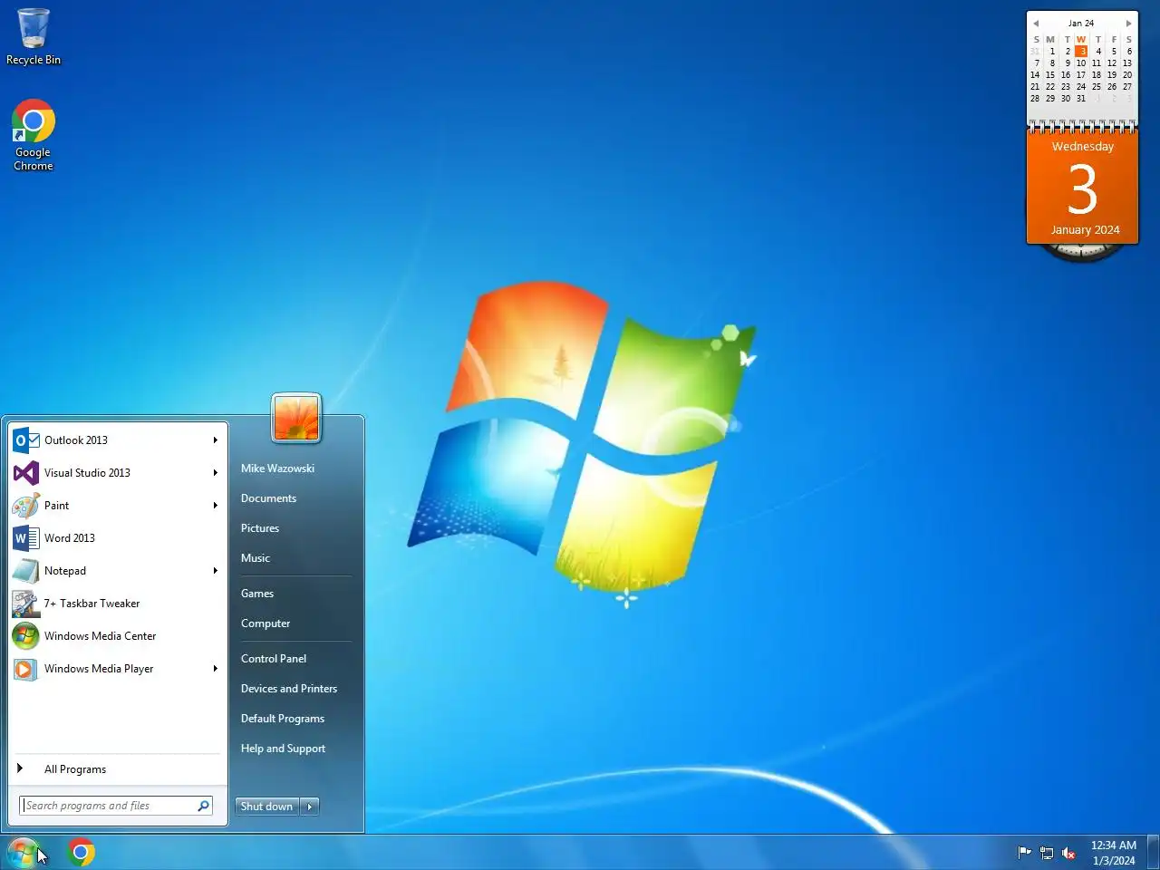Select day 15 in calendar gadget
This screenshot has height=870, width=1160.
tap(1050, 75)
